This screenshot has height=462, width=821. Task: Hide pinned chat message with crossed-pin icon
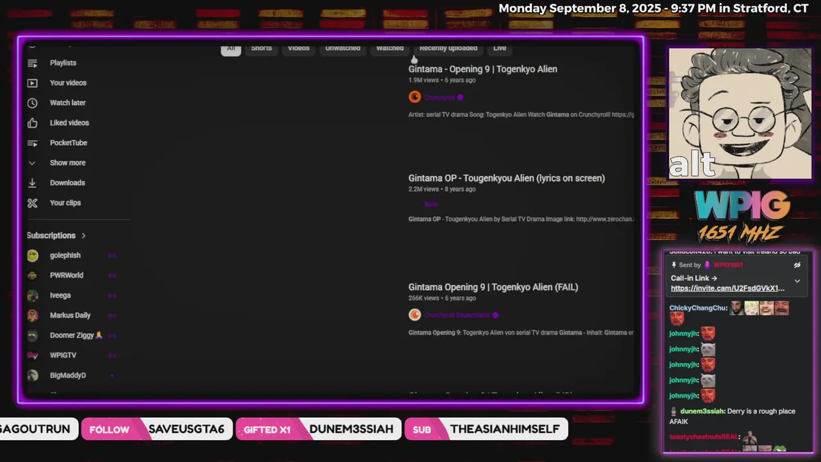797,265
